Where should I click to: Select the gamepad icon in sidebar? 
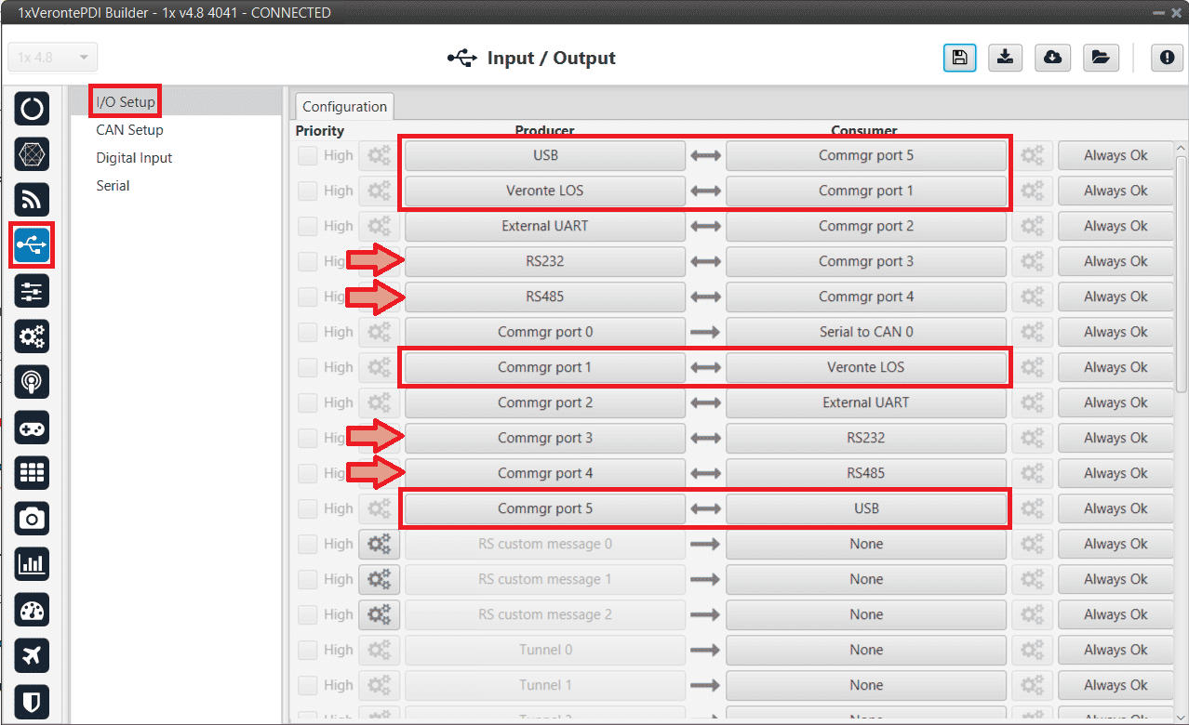click(x=32, y=428)
